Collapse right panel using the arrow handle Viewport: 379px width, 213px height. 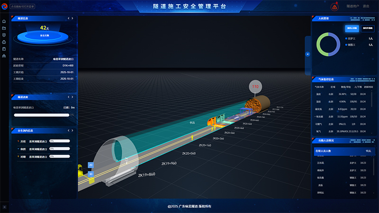307,54
